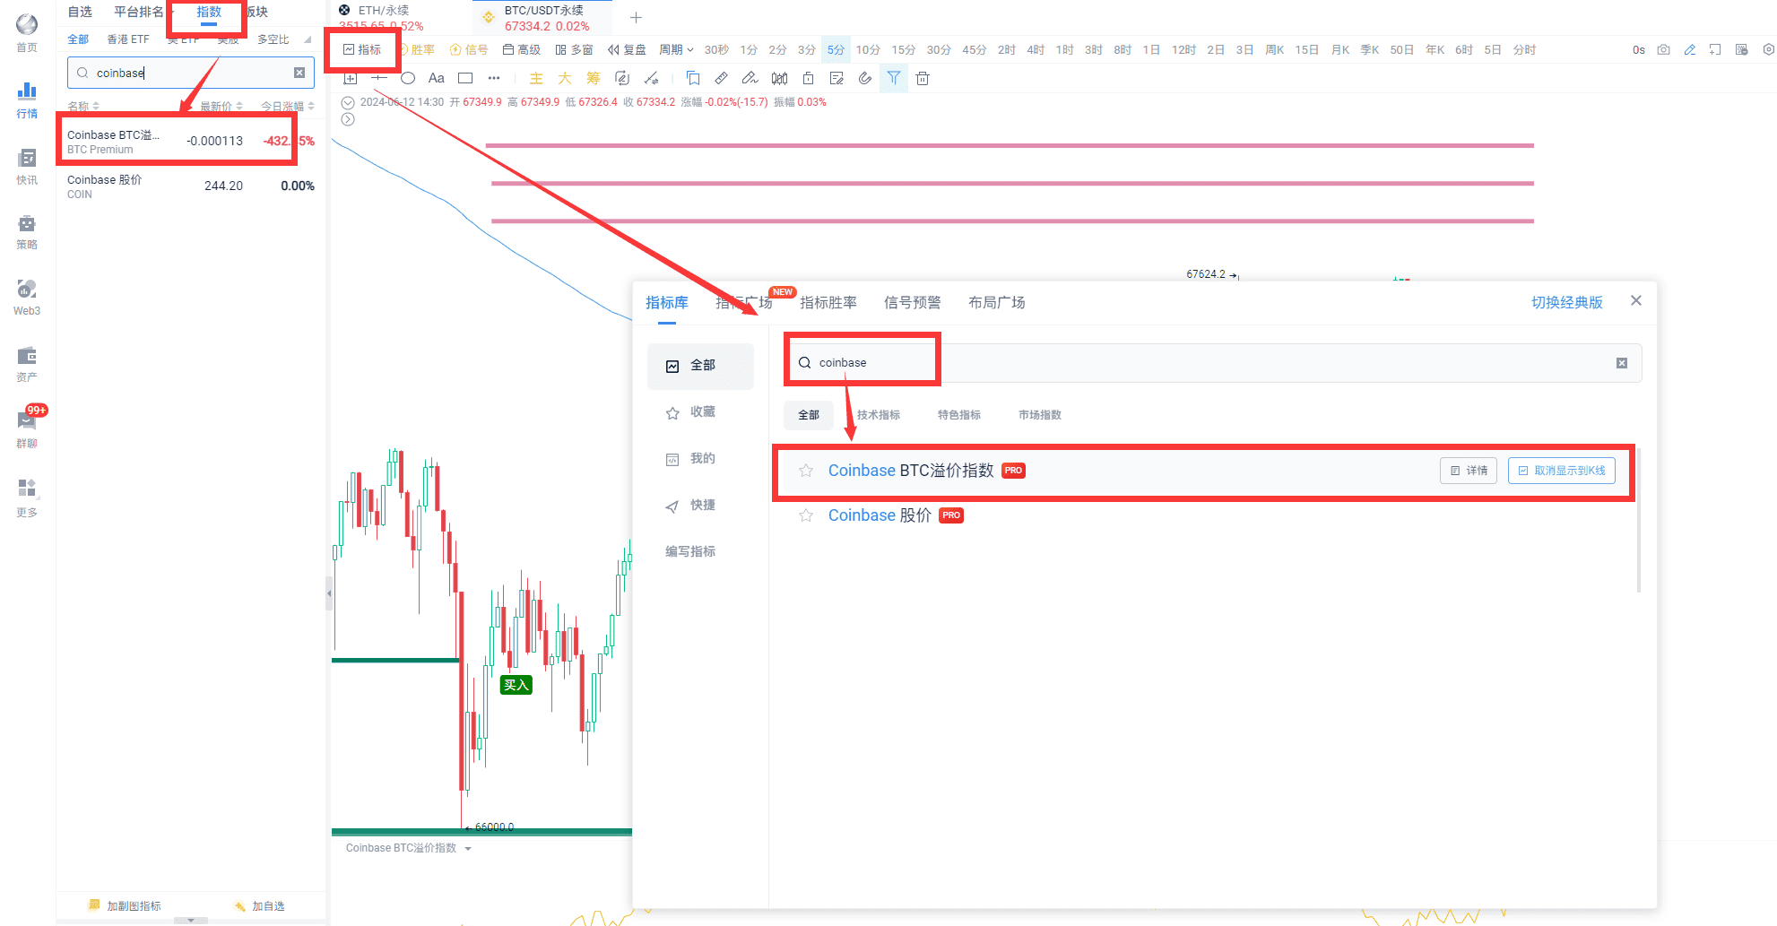Viewport: 1777px width, 926px height.
Task: Expand the category filter triangle beside 多空比
Action: (x=308, y=39)
